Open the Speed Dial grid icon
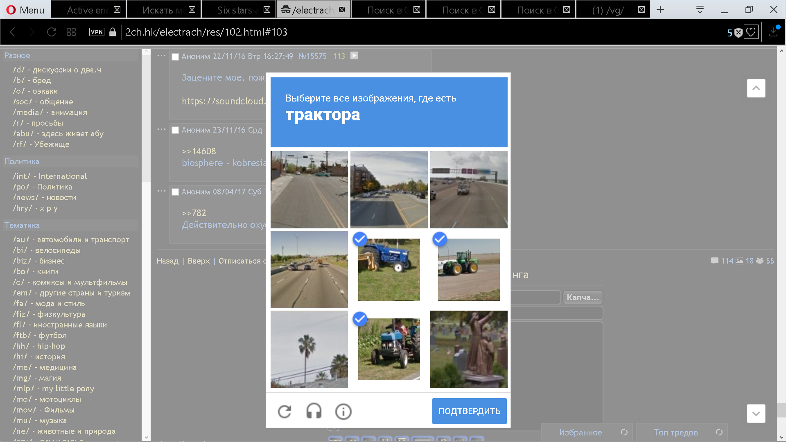Viewport: 786px width, 442px height. 71,32
